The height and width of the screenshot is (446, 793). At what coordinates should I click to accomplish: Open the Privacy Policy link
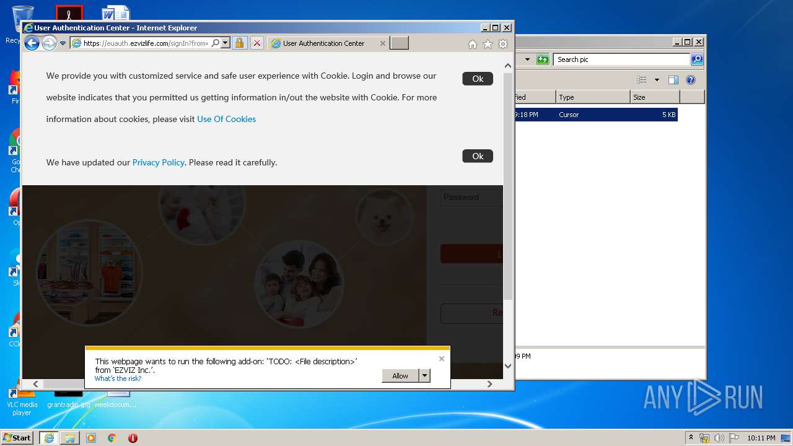coord(159,162)
